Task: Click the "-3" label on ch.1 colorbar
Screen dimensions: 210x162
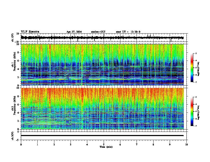Action: pyautogui.click(x=195, y=53)
